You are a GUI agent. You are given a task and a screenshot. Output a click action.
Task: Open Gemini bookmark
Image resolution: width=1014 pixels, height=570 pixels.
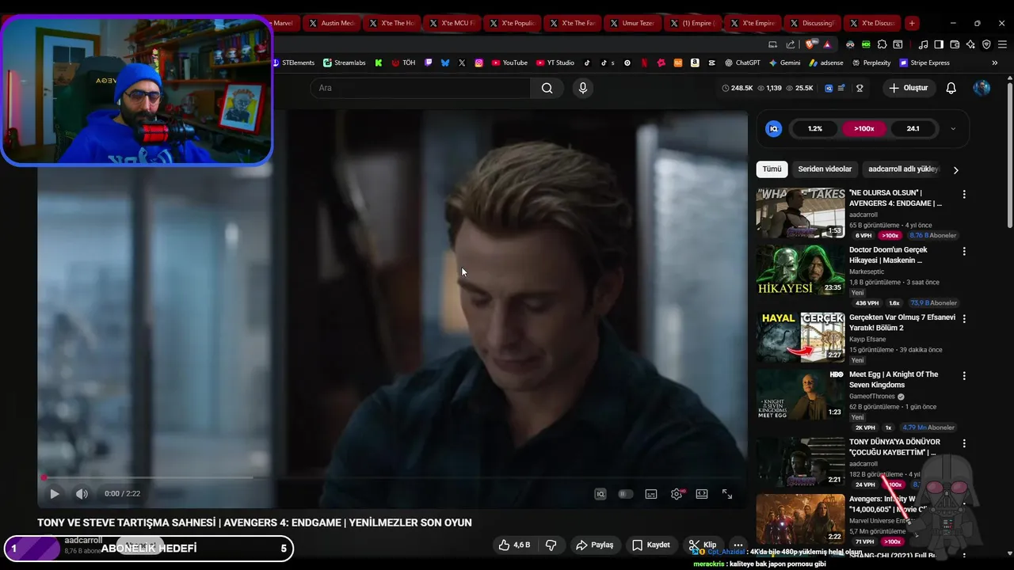pos(784,63)
